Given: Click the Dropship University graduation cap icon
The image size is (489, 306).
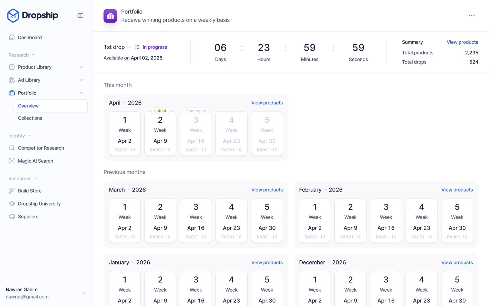Looking at the screenshot, I should (12, 204).
